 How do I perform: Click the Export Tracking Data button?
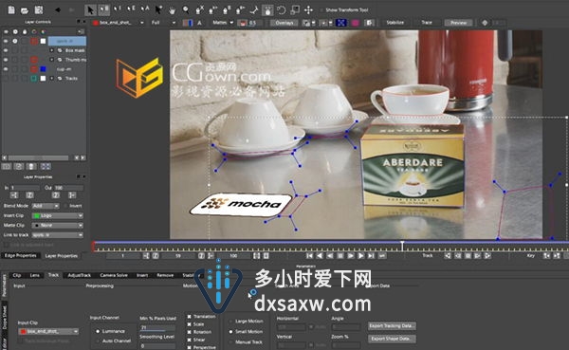click(x=392, y=325)
